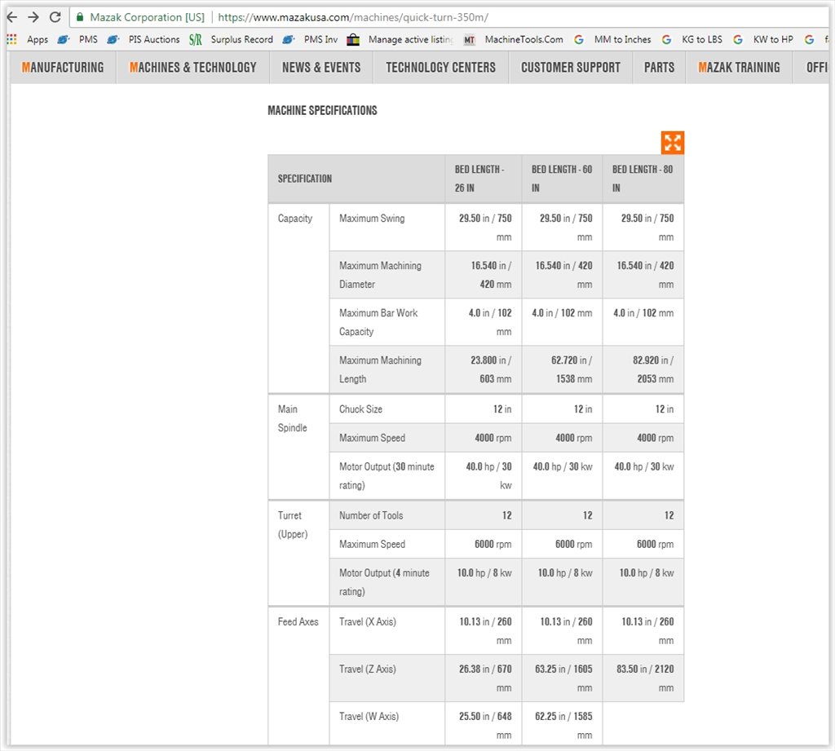
Task: Open the KW to HP bookmark
Action: pyautogui.click(x=763, y=39)
